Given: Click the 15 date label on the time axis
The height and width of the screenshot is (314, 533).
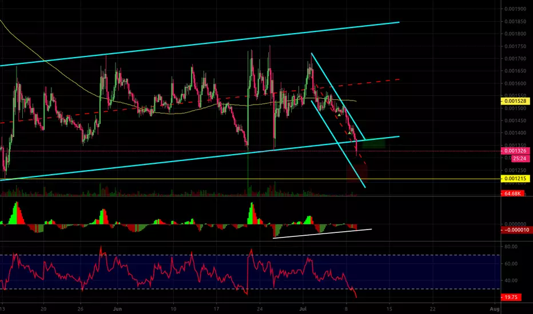Looking at the screenshot, I should click(389, 309).
